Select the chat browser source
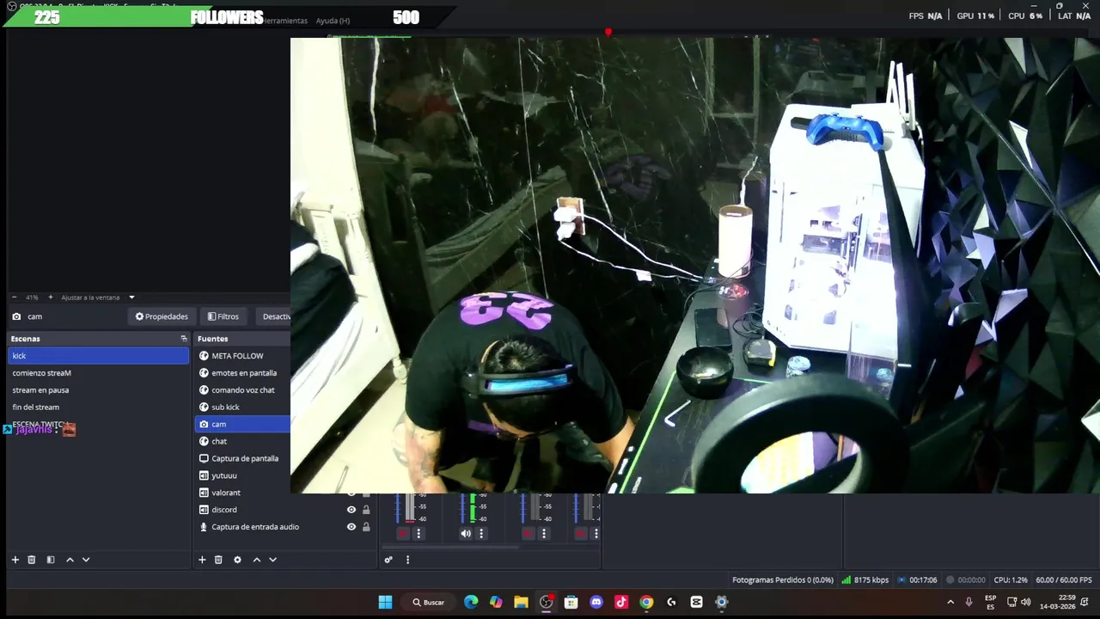This screenshot has width=1100, height=619. [243, 441]
